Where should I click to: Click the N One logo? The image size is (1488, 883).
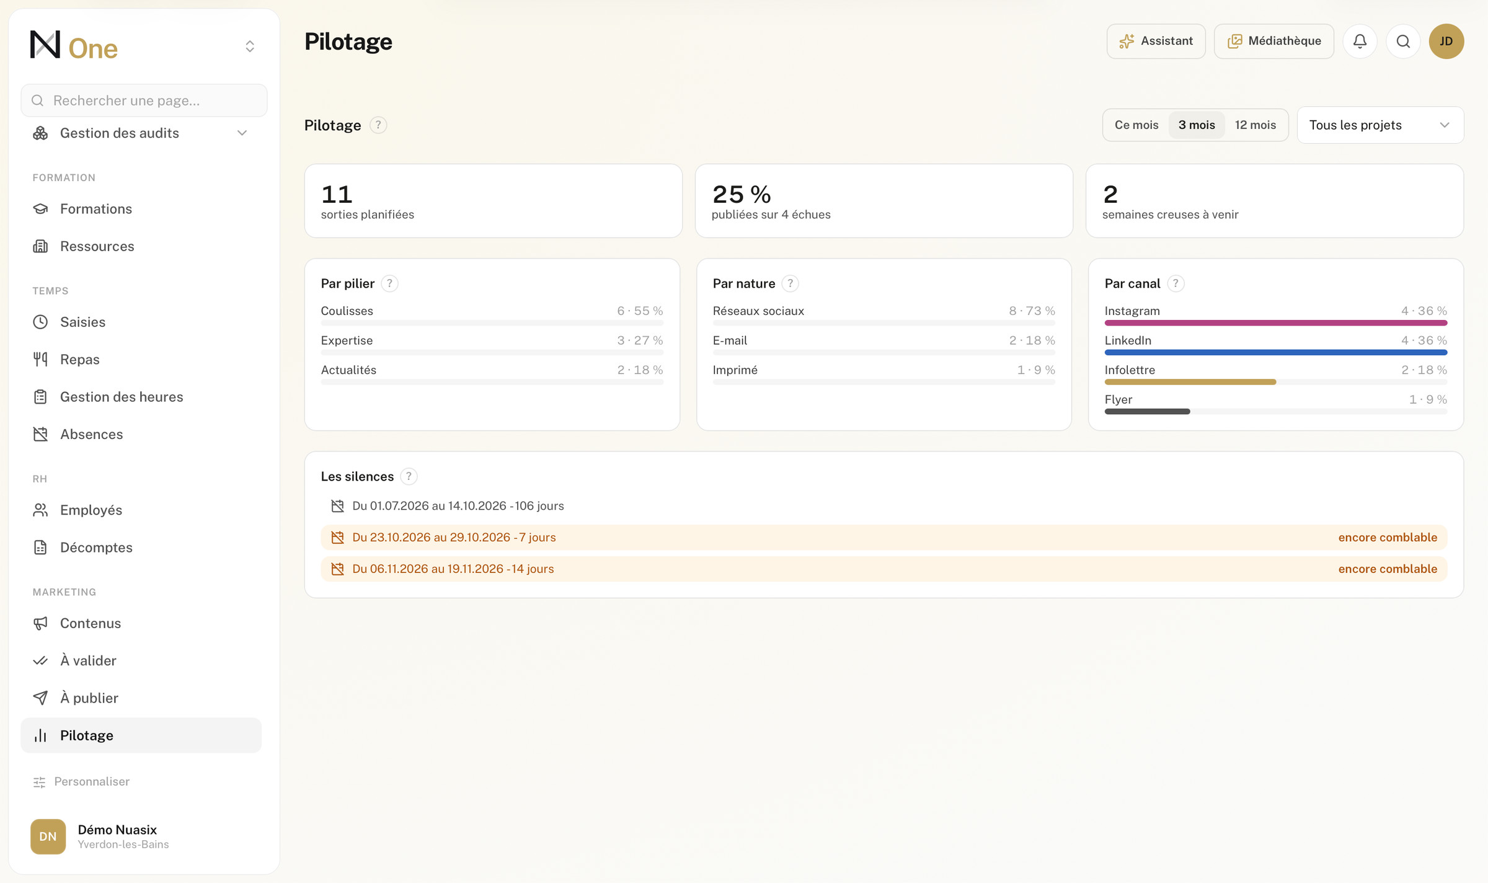74,46
